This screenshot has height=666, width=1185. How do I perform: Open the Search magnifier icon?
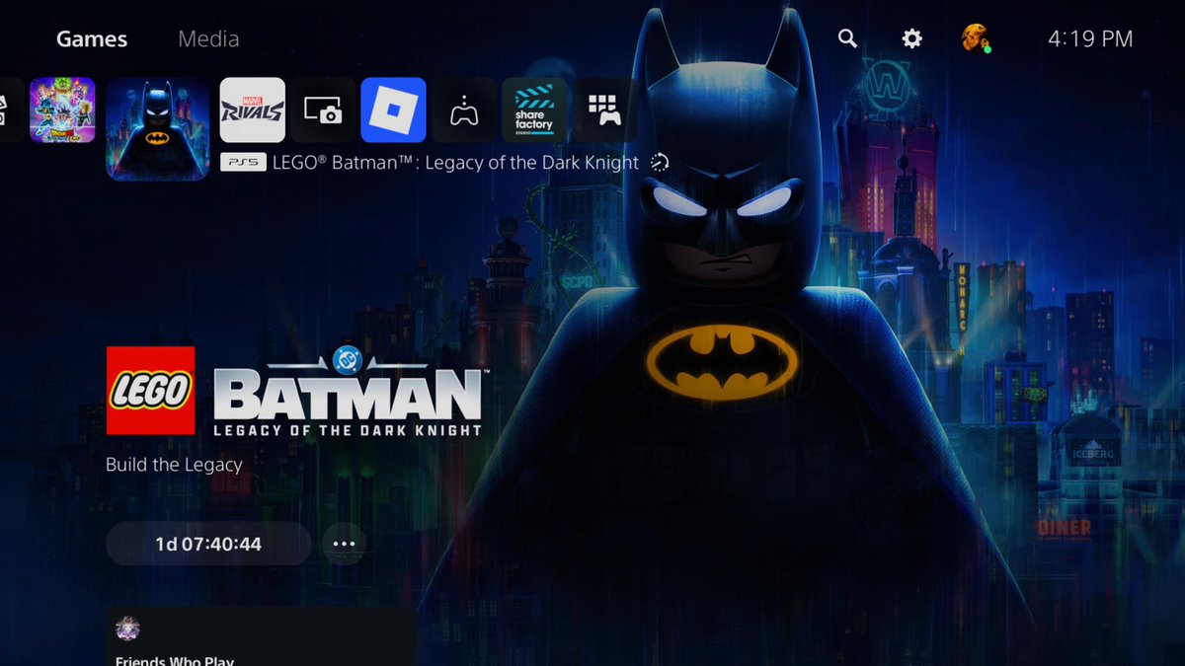coord(847,38)
